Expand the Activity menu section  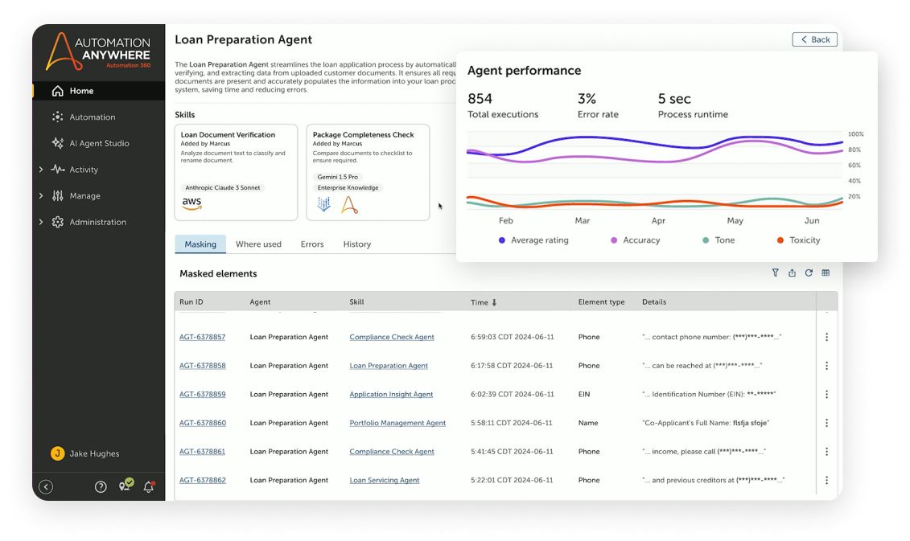(x=41, y=170)
